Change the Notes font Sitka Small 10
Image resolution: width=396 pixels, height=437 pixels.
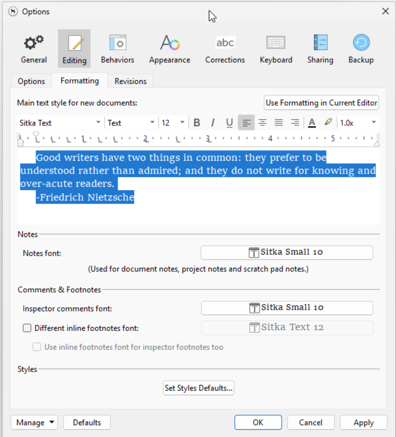tap(287, 253)
